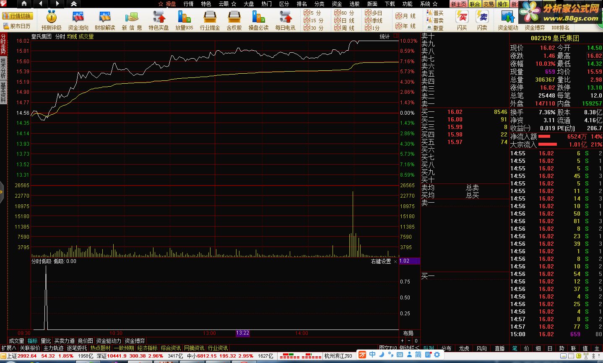Switch to 周线 weekly chart
The image size is (603, 363).
(344, 28)
